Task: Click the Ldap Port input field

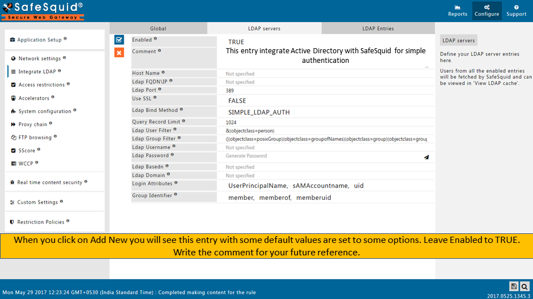Action: (324, 91)
